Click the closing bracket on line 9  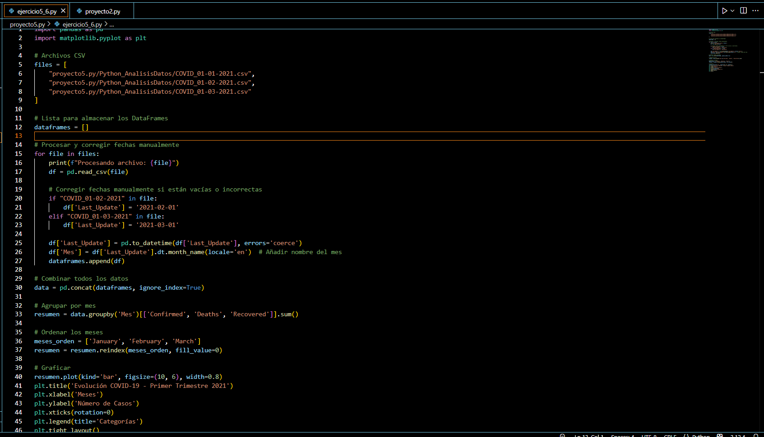coord(36,100)
